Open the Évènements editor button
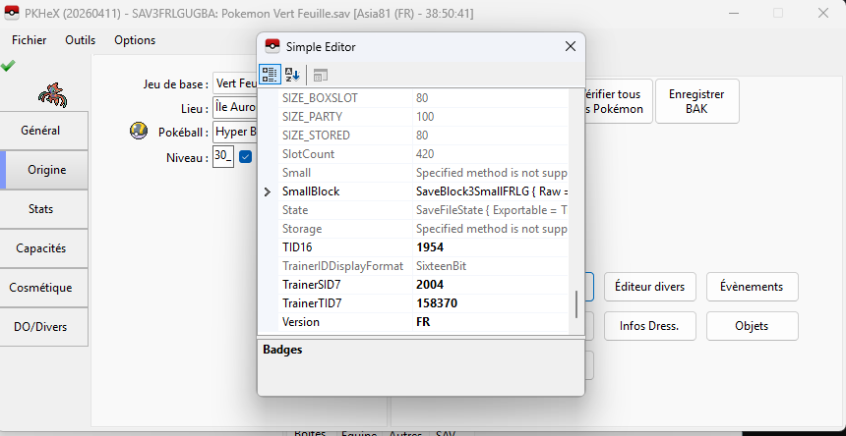The height and width of the screenshot is (436, 846). [x=752, y=287]
